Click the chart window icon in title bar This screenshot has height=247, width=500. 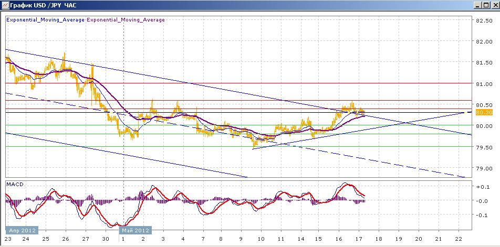coord(5,5)
